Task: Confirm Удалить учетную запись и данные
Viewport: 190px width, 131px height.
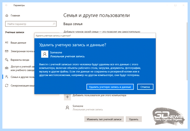Action: click(x=110, y=87)
